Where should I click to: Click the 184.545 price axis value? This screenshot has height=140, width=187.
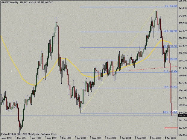point(183,76)
